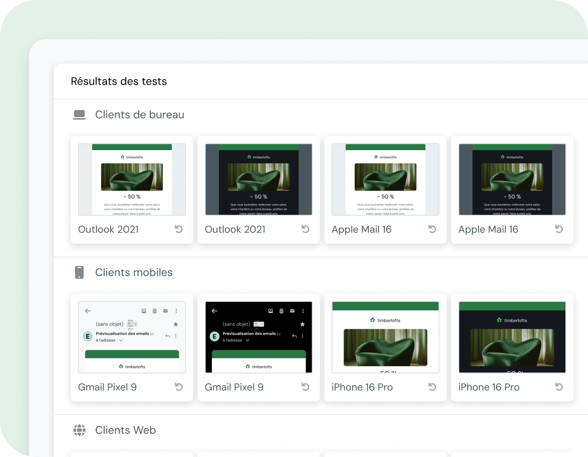Image resolution: width=588 pixels, height=457 pixels.
Task: Toggle the star on the dark Gmail preview email
Action: click(x=302, y=324)
